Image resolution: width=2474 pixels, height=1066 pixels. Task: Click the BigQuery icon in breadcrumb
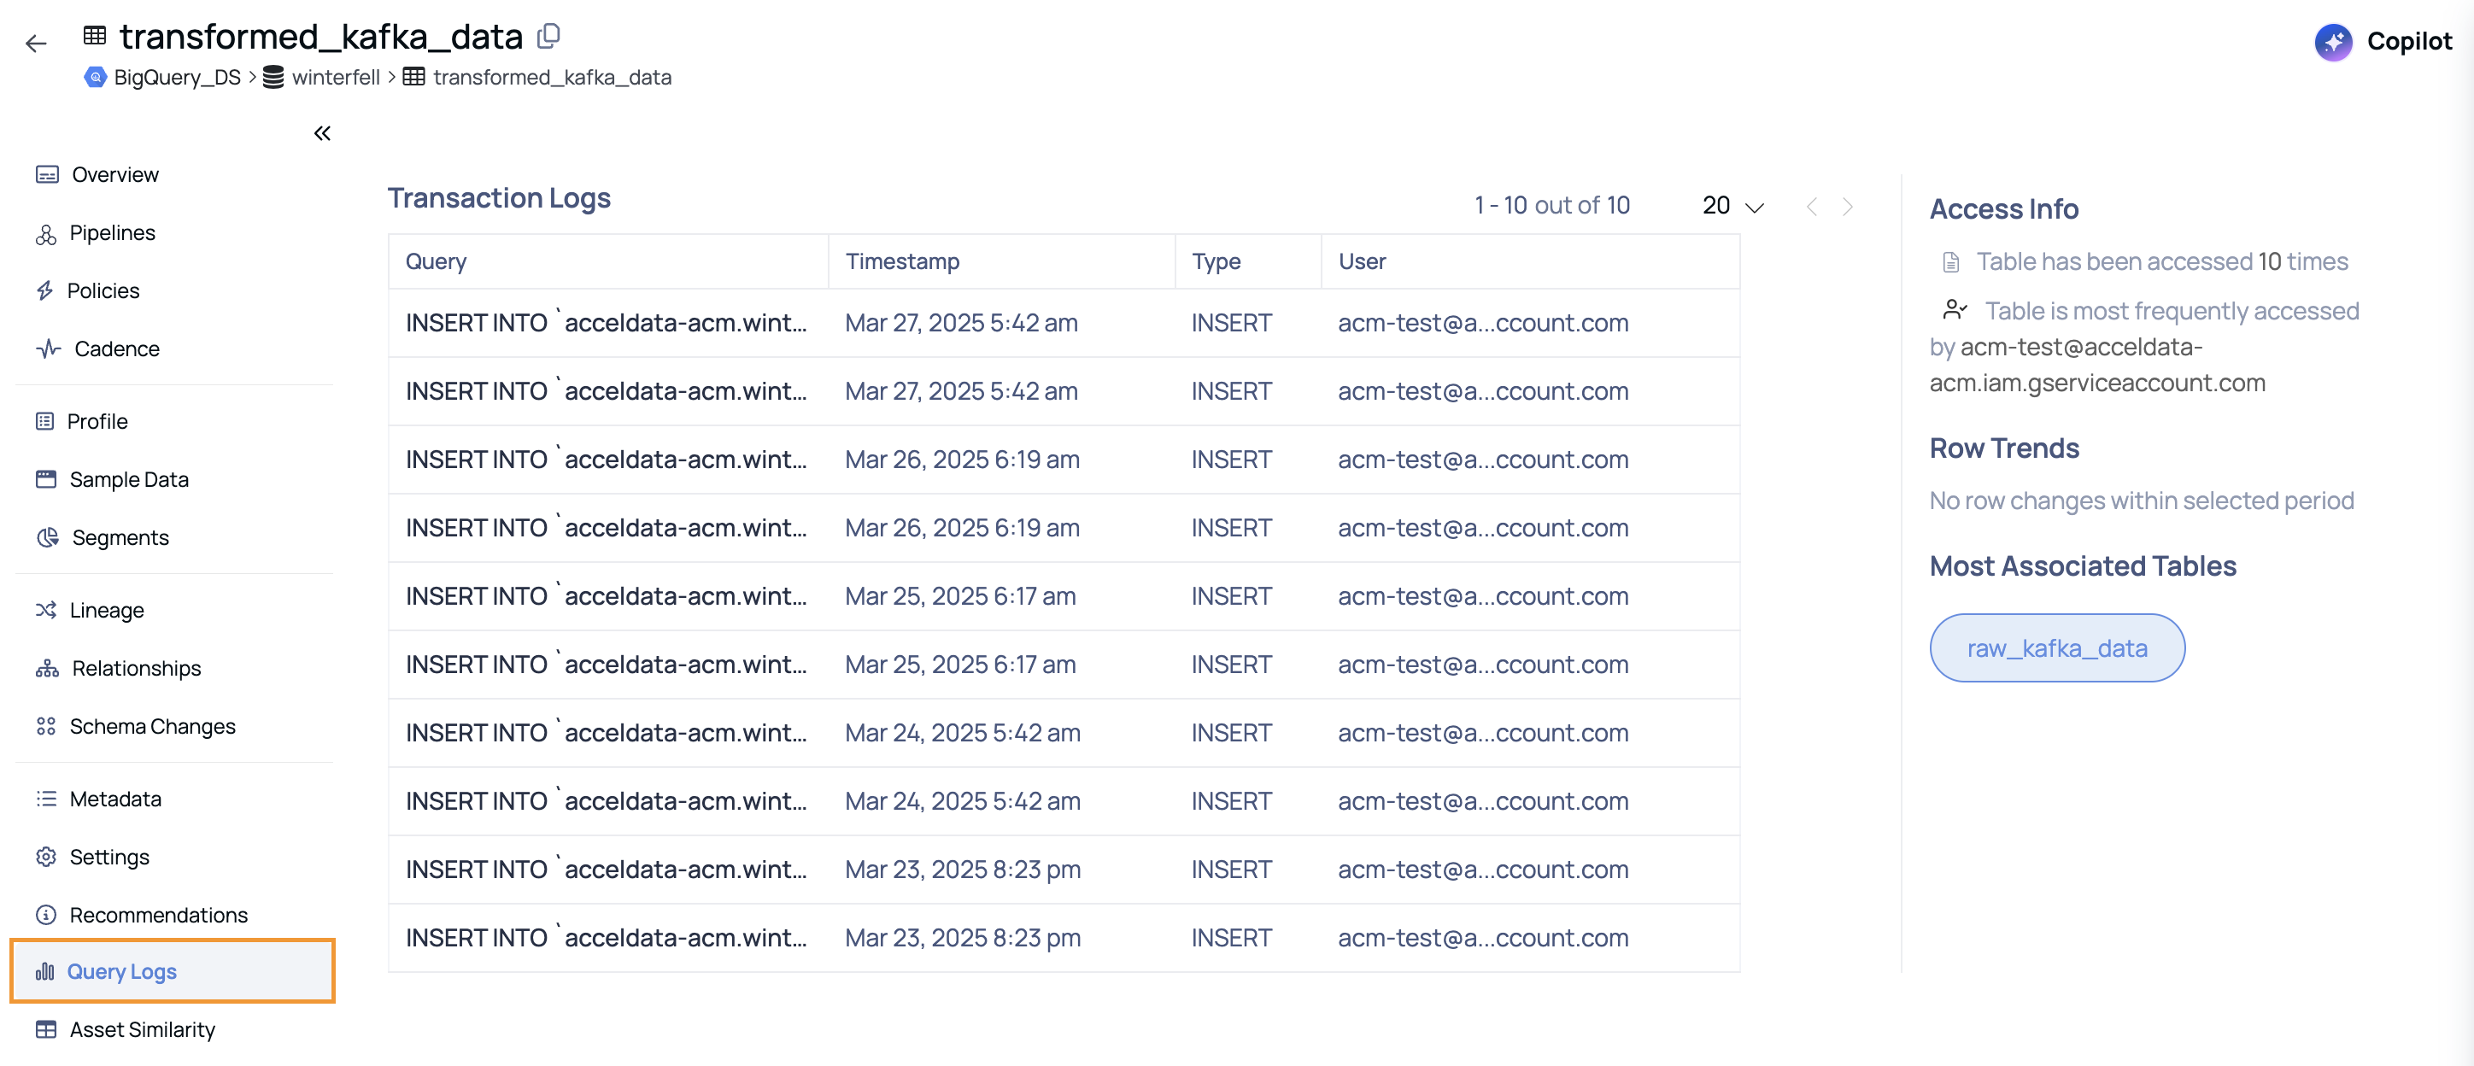click(95, 77)
